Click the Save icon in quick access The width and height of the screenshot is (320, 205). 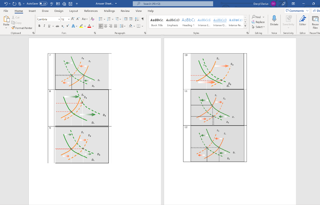(x=70, y=4)
